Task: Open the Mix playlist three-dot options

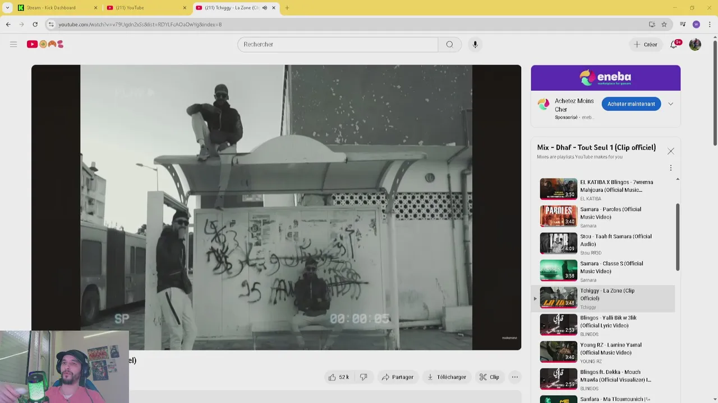Action: pos(670,168)
